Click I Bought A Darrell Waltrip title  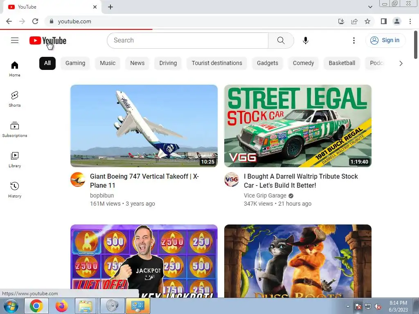point(301,181)
